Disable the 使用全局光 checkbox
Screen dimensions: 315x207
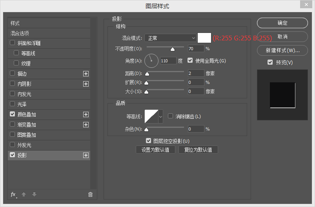point(191,61)
